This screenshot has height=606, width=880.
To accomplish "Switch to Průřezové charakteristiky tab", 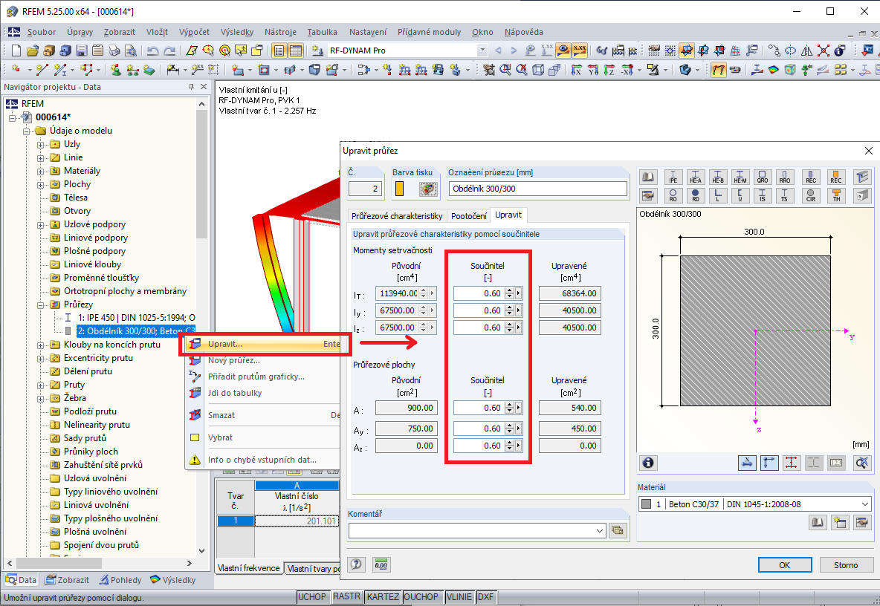I will click(x=397, y=216).
